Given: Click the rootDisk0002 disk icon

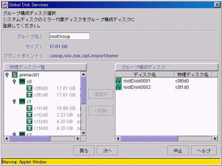Looking at the screenshot, I should click(119, 87).
